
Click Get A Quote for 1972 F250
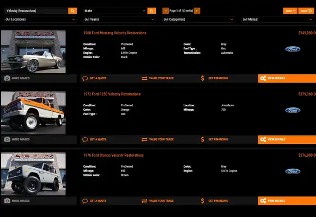pyautogui.click(x=94, y=139)
